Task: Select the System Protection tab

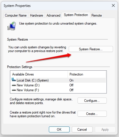Action: pyautogui.click(x=76, y=15)
